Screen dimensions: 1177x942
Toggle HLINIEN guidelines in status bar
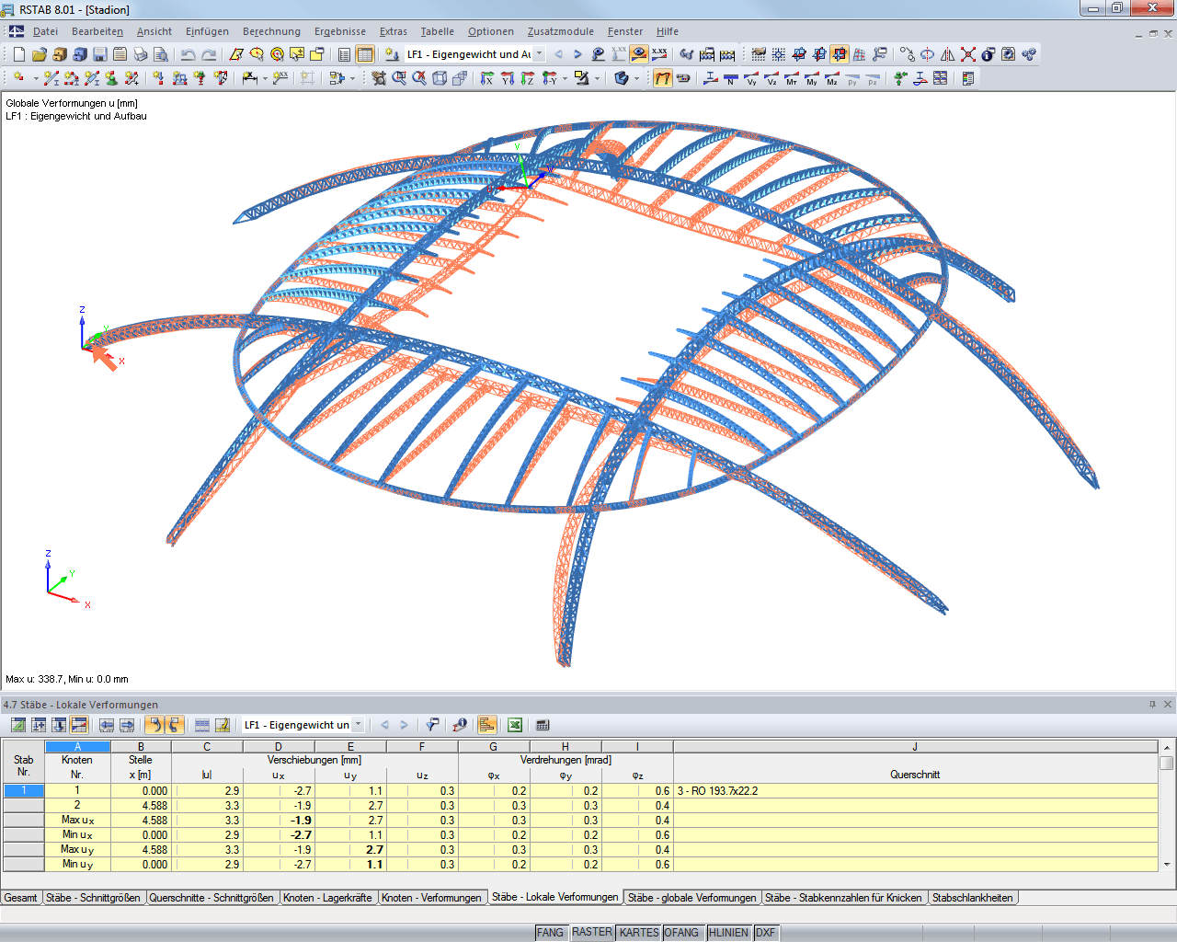pyautogui.click(x=729, y=933)
